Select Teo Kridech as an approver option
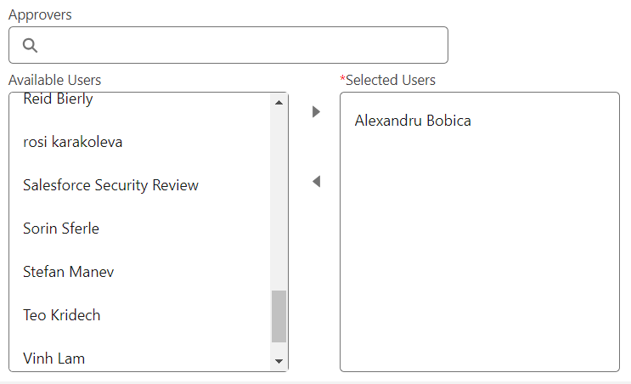The height and width of the screenshot is (384, 631). click(140, 315)
